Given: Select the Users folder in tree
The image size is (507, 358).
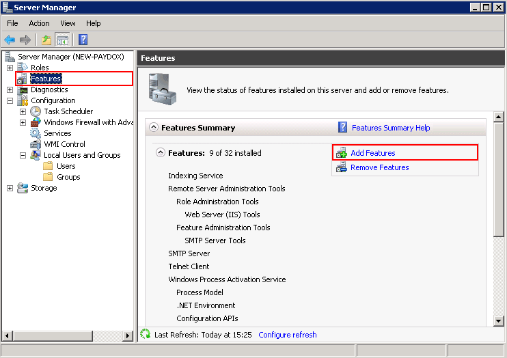Looking at the screenshot, I should 66,166.
